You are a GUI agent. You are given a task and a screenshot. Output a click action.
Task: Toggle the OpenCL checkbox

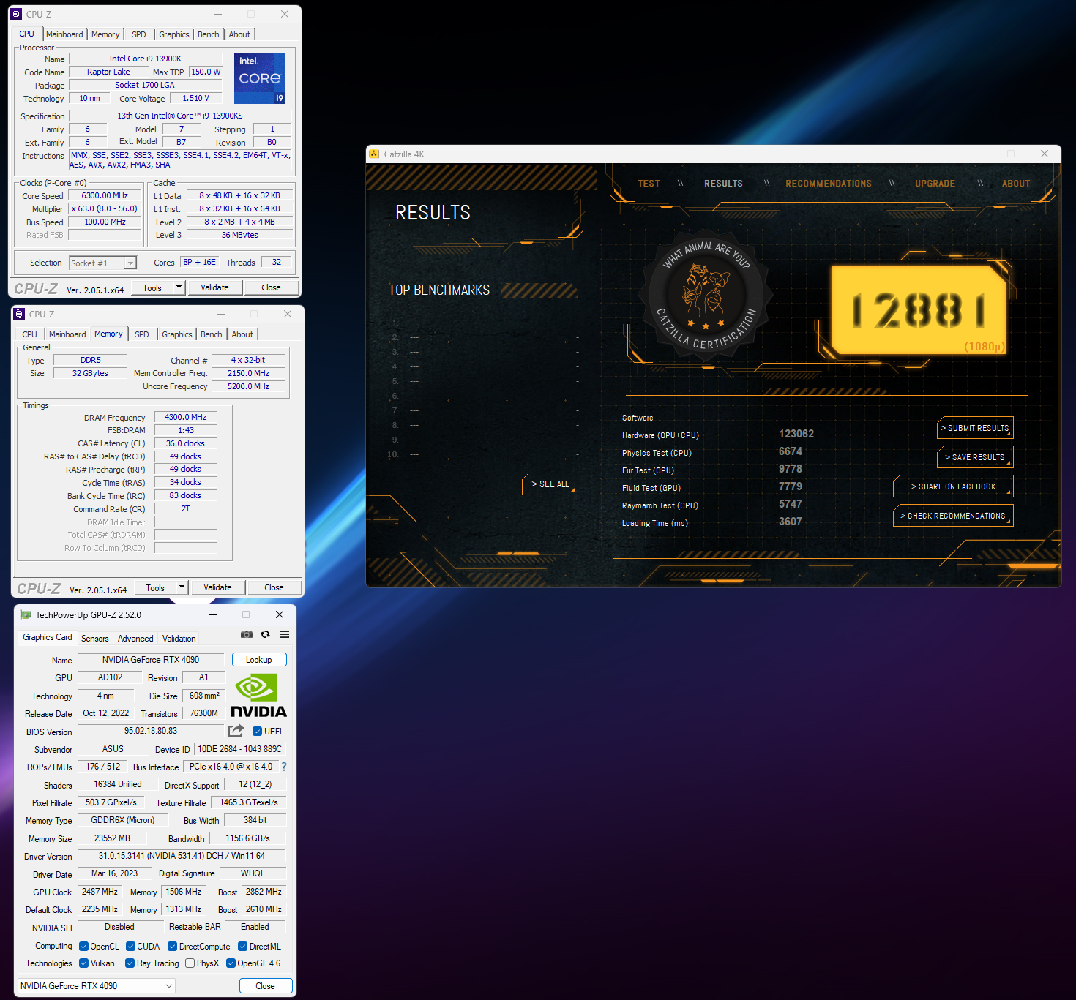[83, 946]
